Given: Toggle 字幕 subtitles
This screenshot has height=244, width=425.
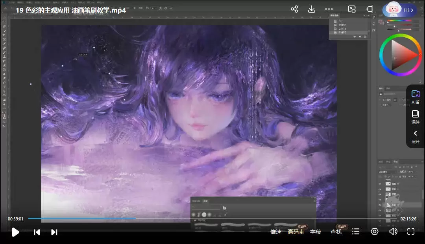Looking at the screenshot, I should [x=316, y=232].
